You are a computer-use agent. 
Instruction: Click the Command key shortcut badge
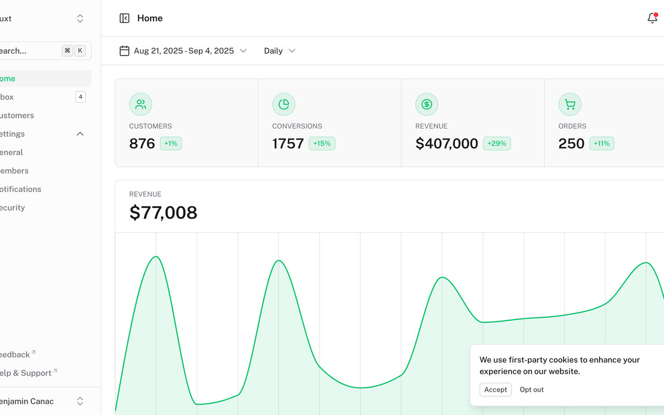click(x=67, y=51)
